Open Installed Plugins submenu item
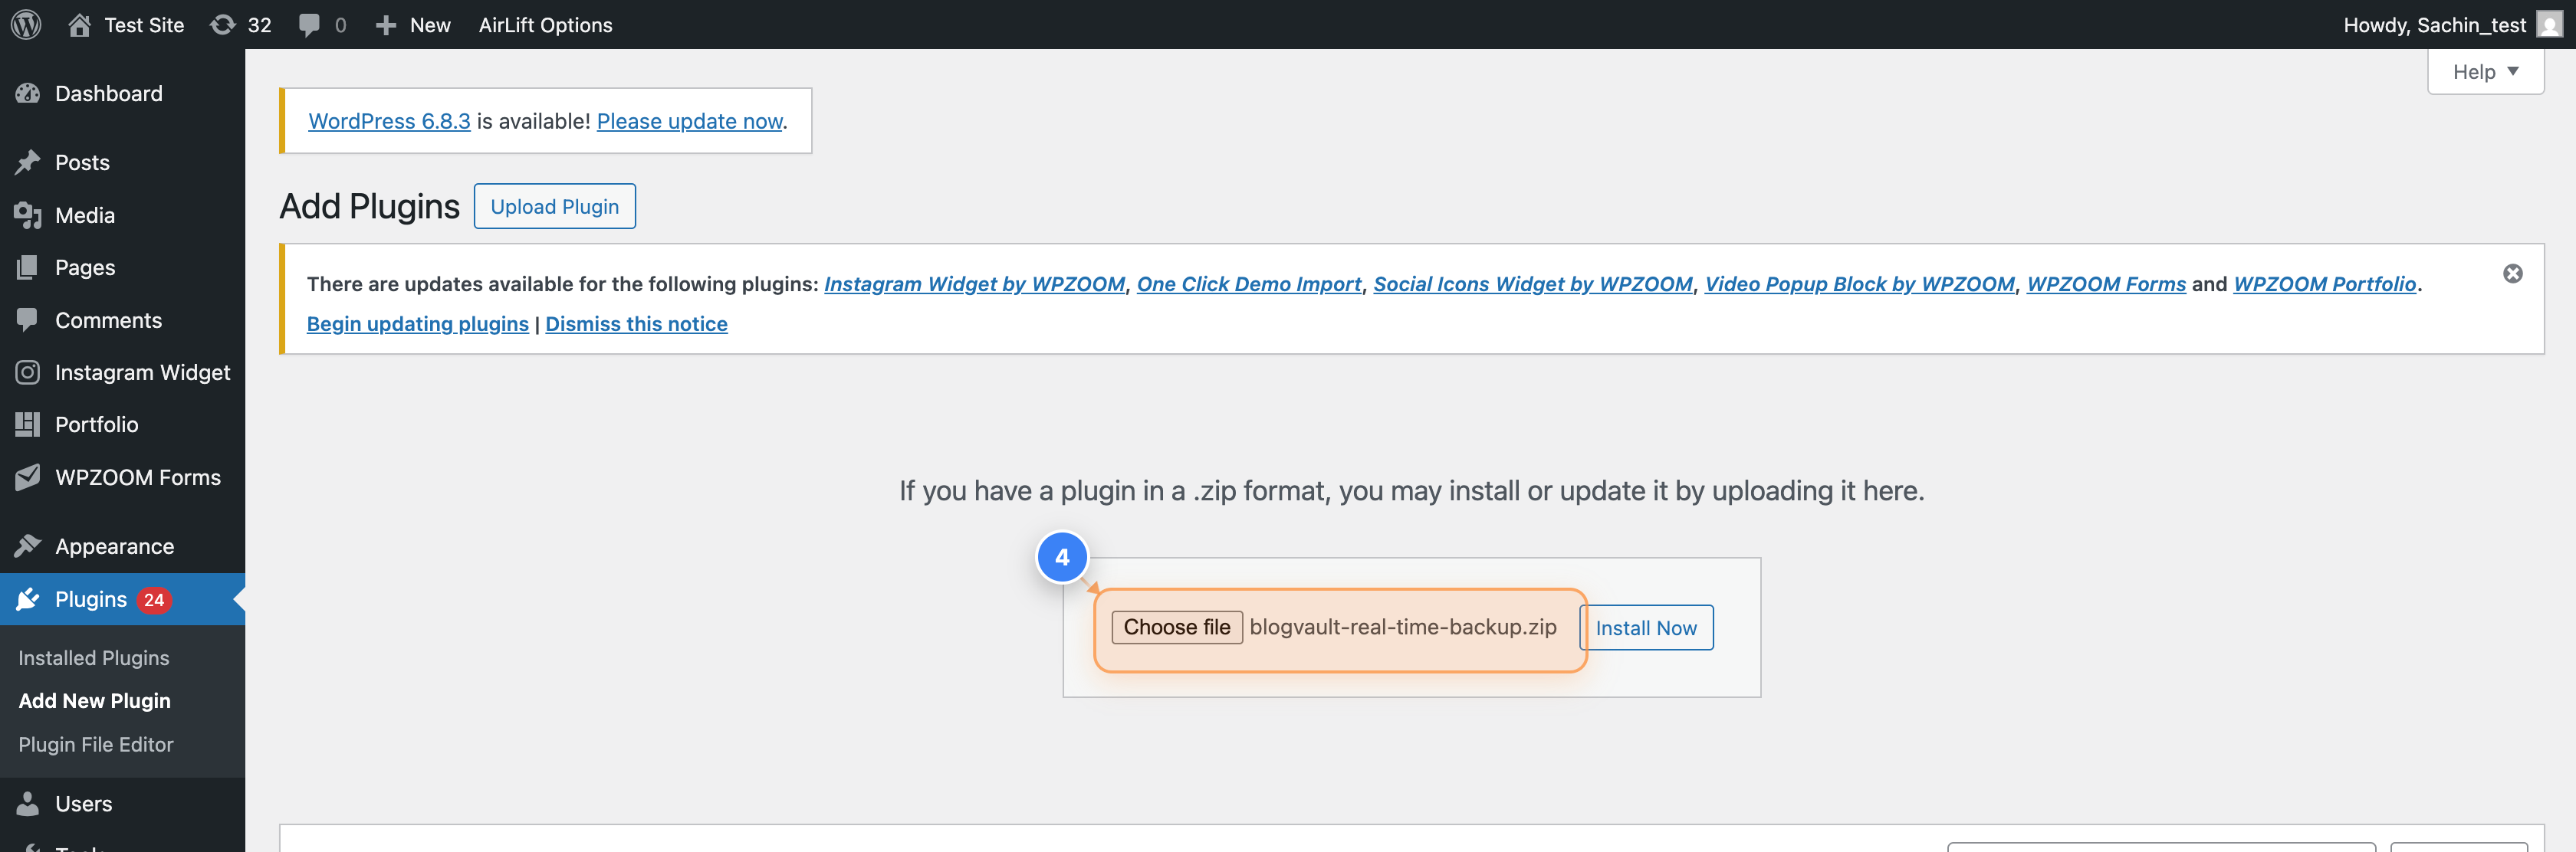The height and width of the screenshot is (852, 2576). (x=93, y=657)
